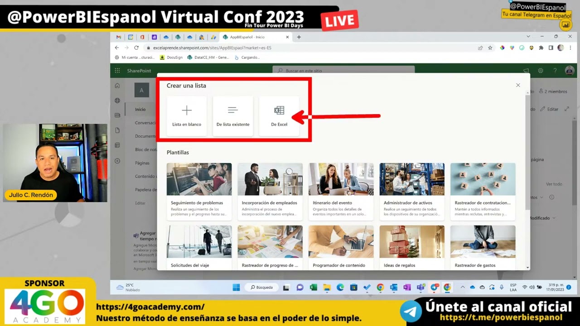Choose De lista existente option
The height and width of the screenshot is (326, 580).
click(233, 116)
